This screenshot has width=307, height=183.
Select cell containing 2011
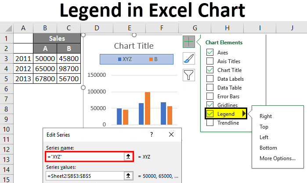point(23,58)
